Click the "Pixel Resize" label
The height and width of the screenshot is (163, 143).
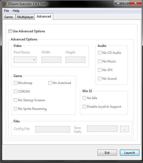(22, 52)
